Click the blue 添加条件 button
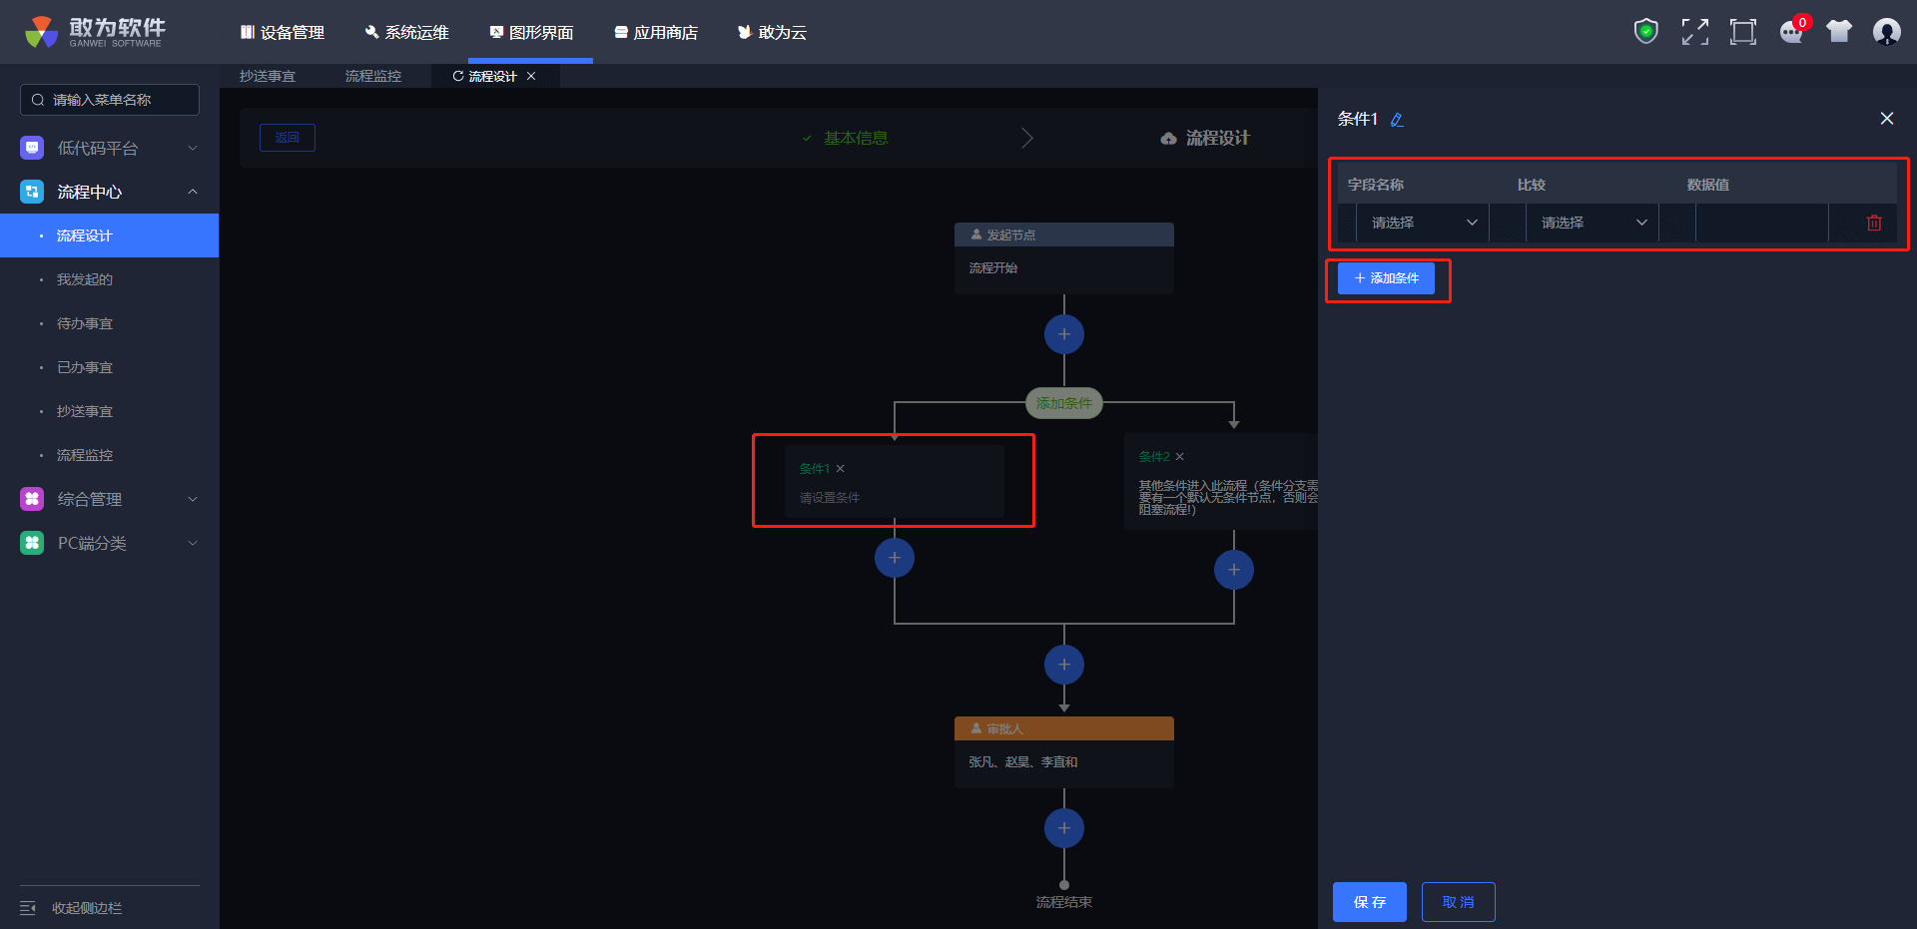This screenshot has width=1917, height=929. [x=1386, y=278]
